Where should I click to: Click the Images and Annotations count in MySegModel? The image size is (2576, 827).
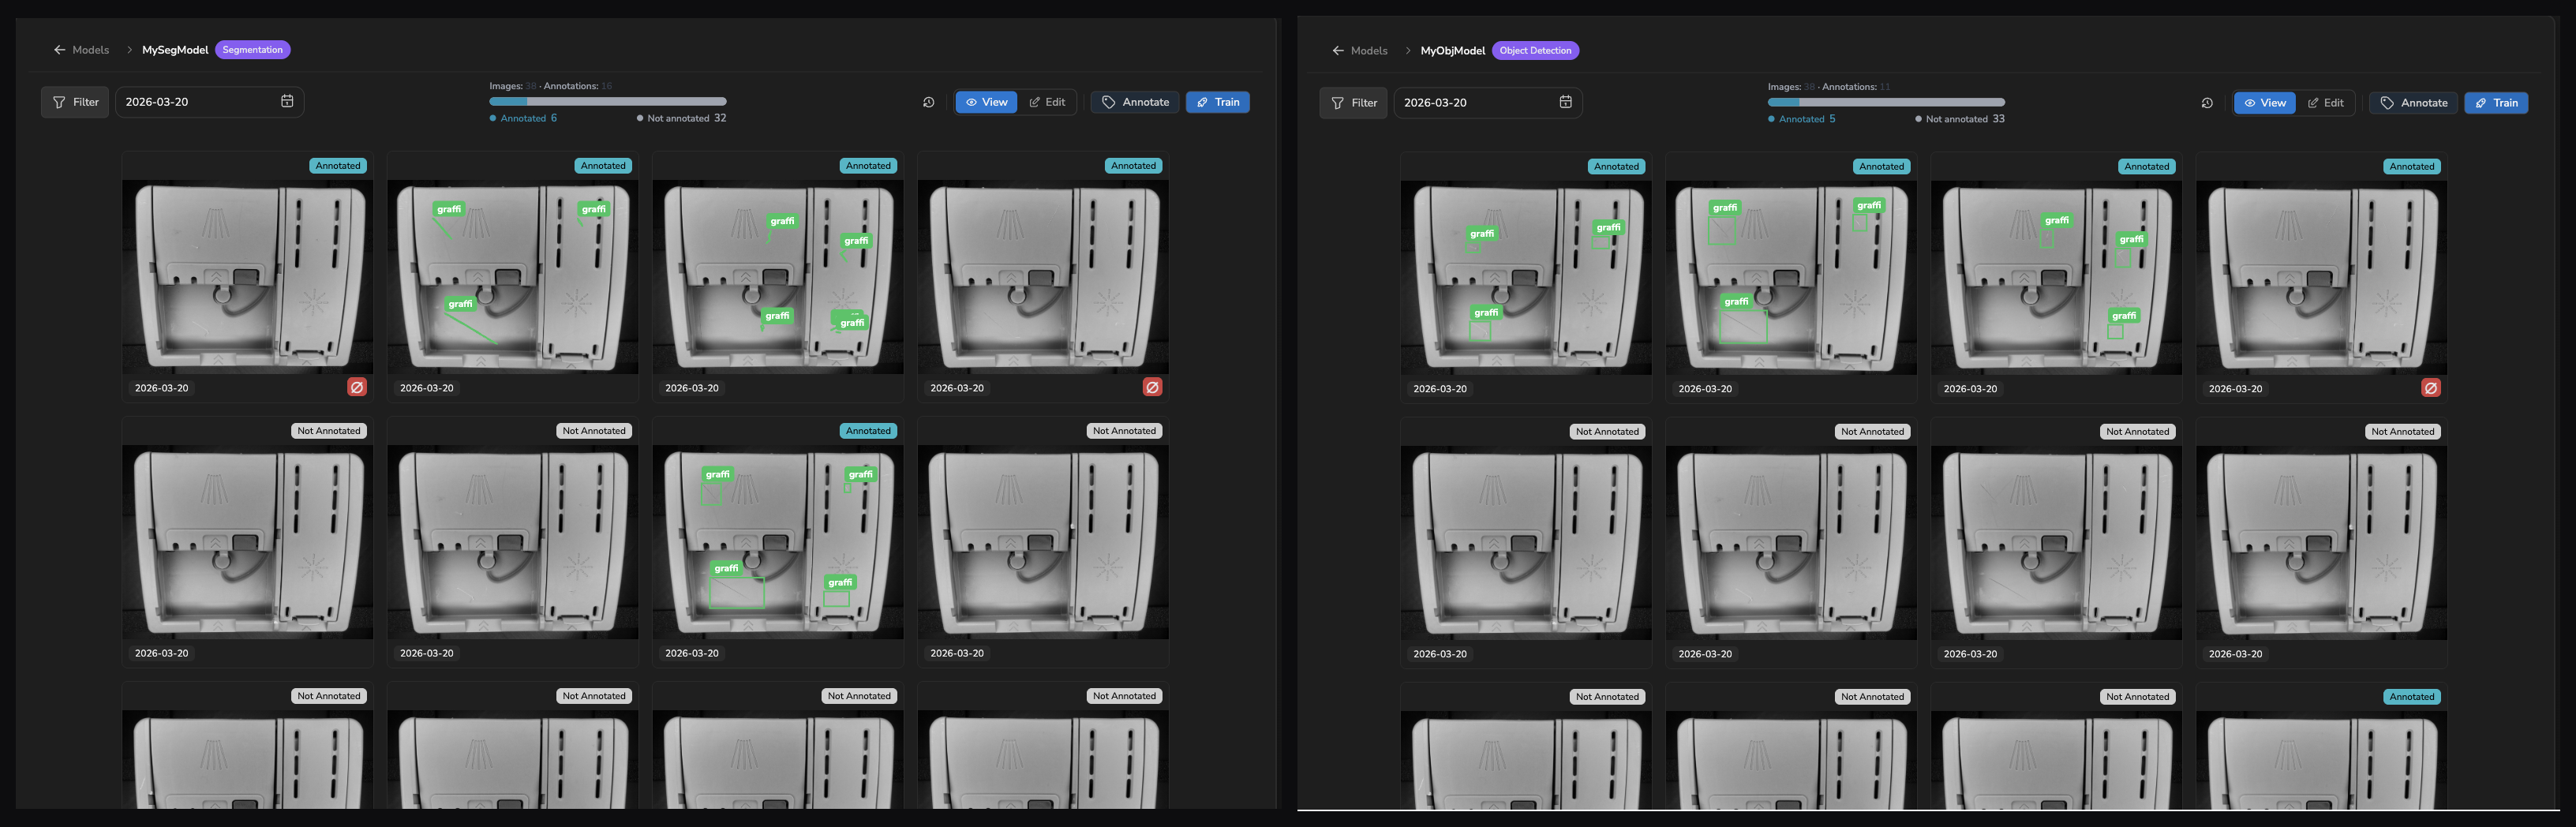(551, 86)
